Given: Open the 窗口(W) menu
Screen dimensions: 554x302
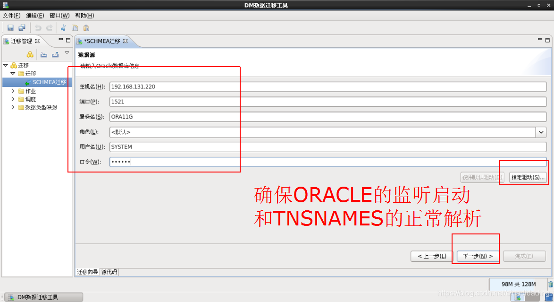Looking at the screenshot, I should (59, 16).
